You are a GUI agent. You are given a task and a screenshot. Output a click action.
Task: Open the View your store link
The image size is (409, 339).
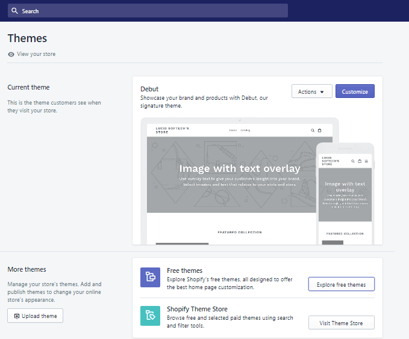point(36,54)
